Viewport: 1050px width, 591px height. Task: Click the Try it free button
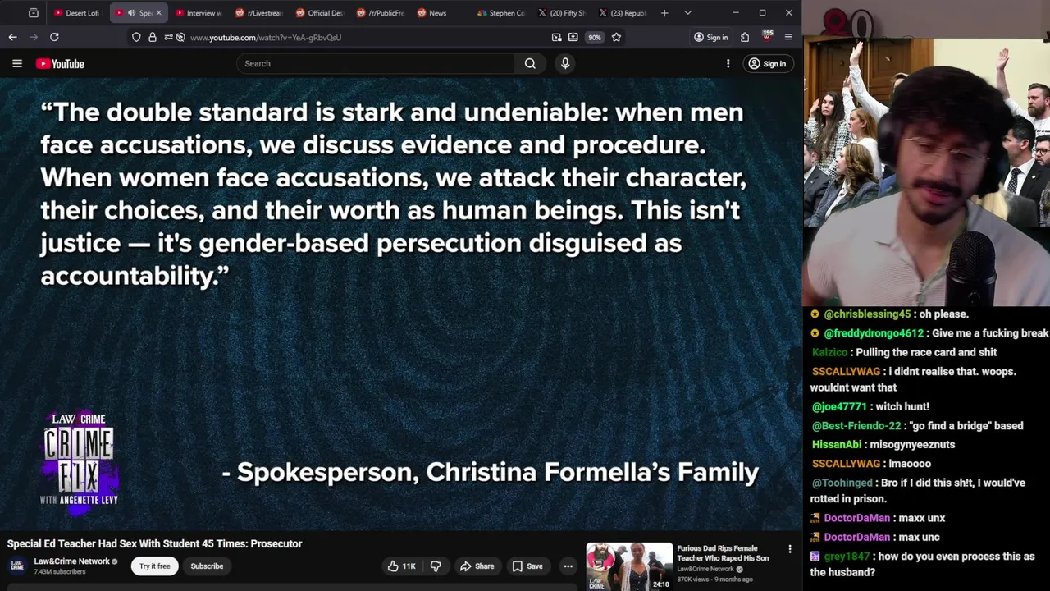coord(154,566)
